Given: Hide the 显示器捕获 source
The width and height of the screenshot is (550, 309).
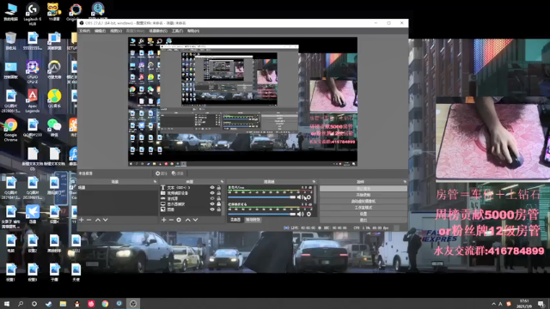Looking at the screenshot, I should coord(212,204).
